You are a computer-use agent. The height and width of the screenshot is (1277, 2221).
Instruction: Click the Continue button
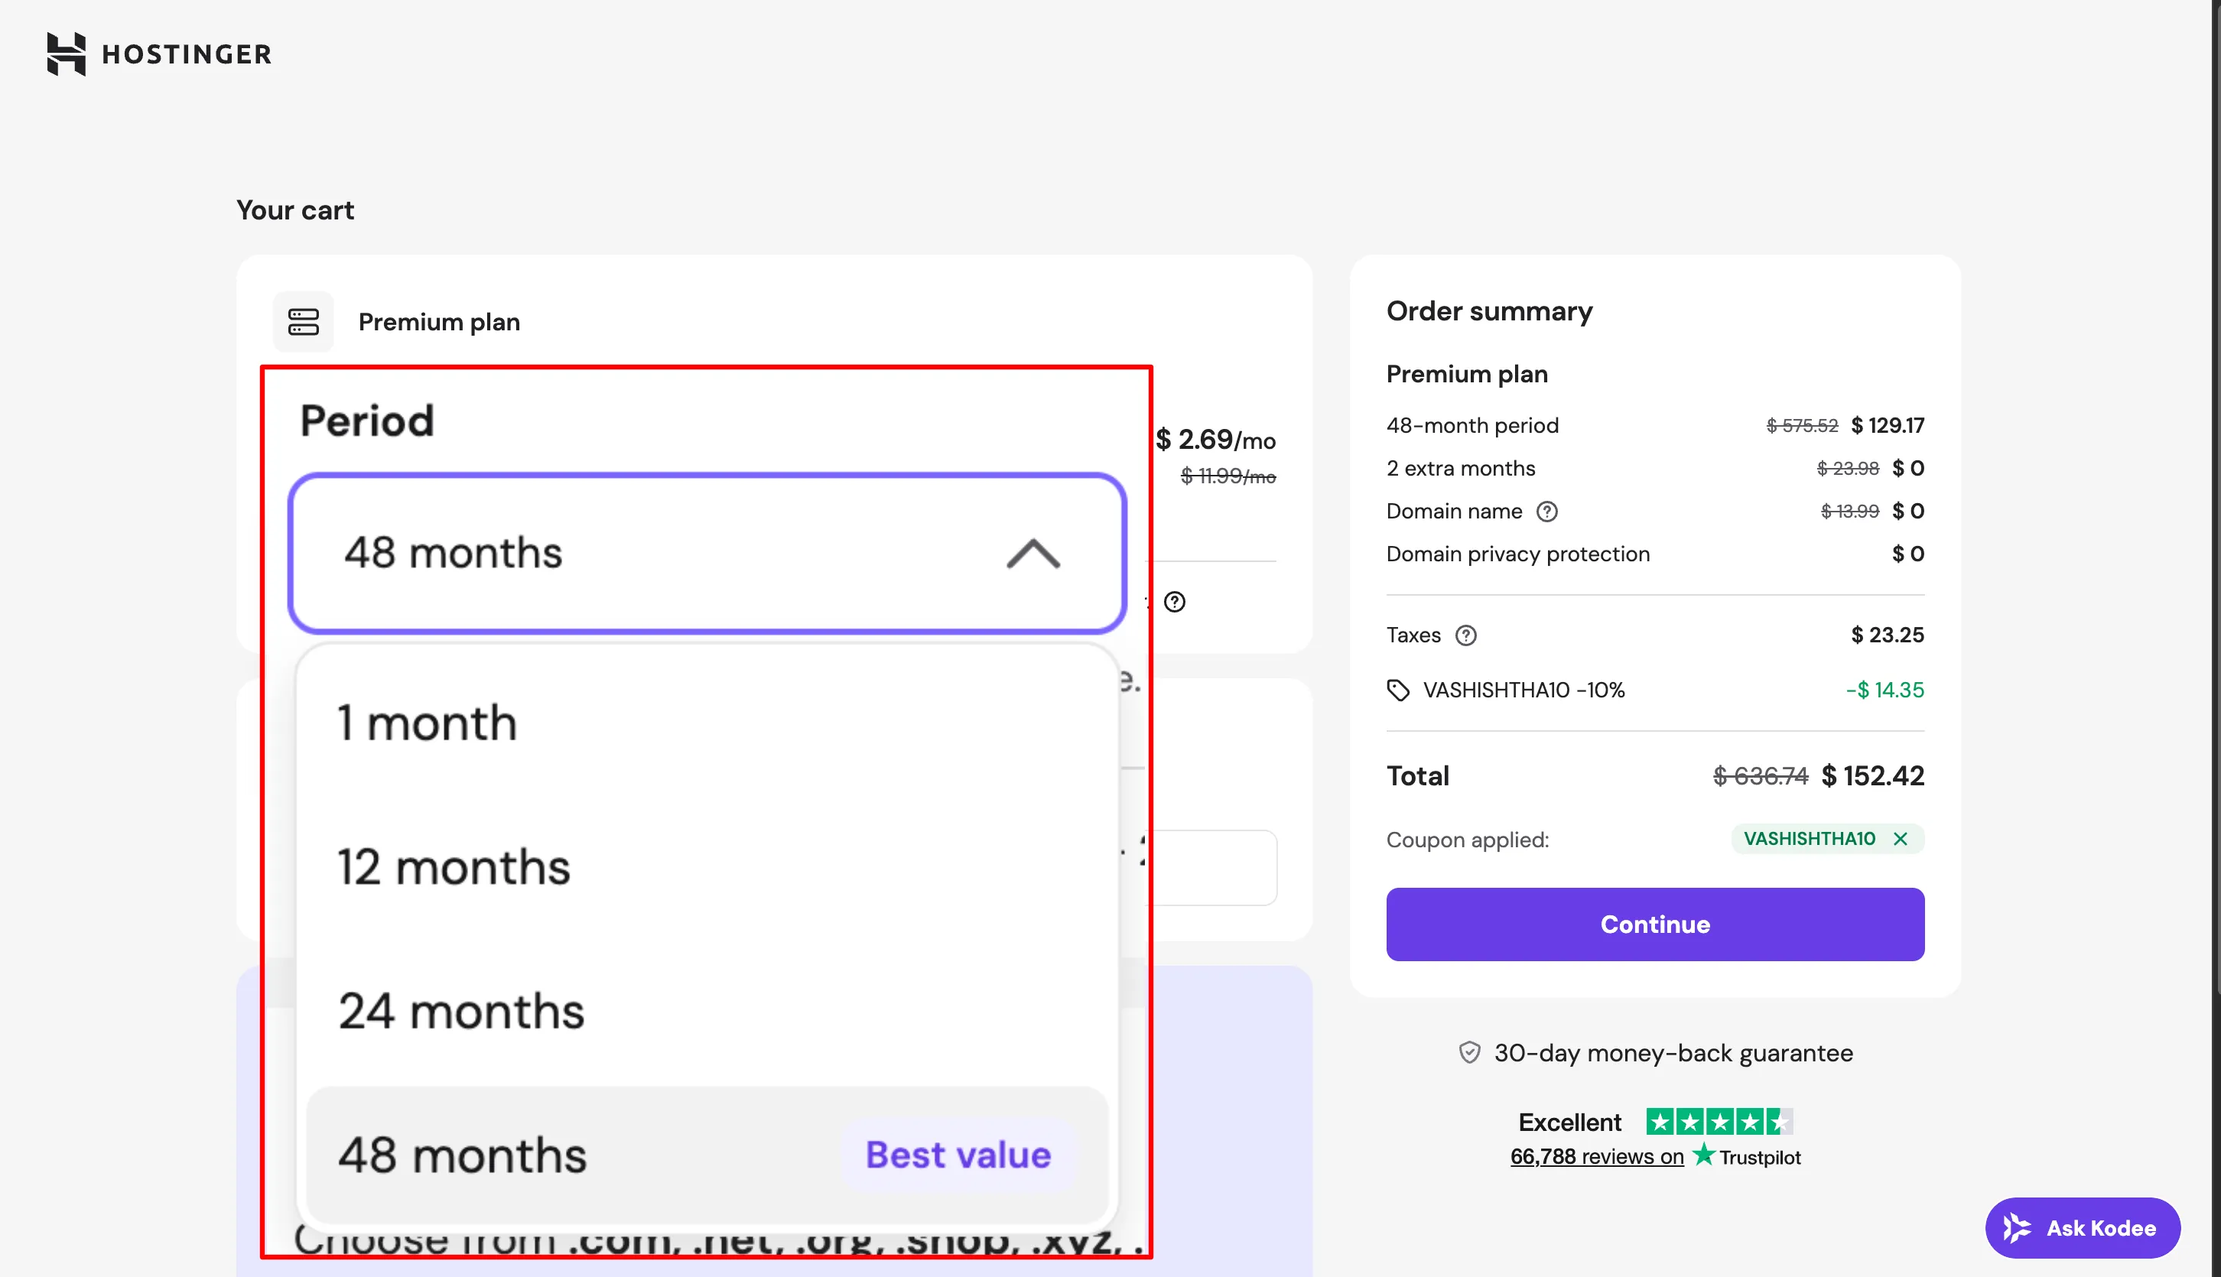[x=1655, y=924]
